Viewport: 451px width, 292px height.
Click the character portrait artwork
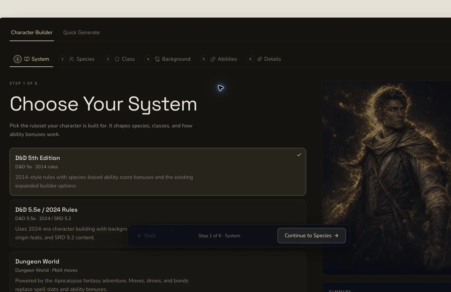pos(387,178)
